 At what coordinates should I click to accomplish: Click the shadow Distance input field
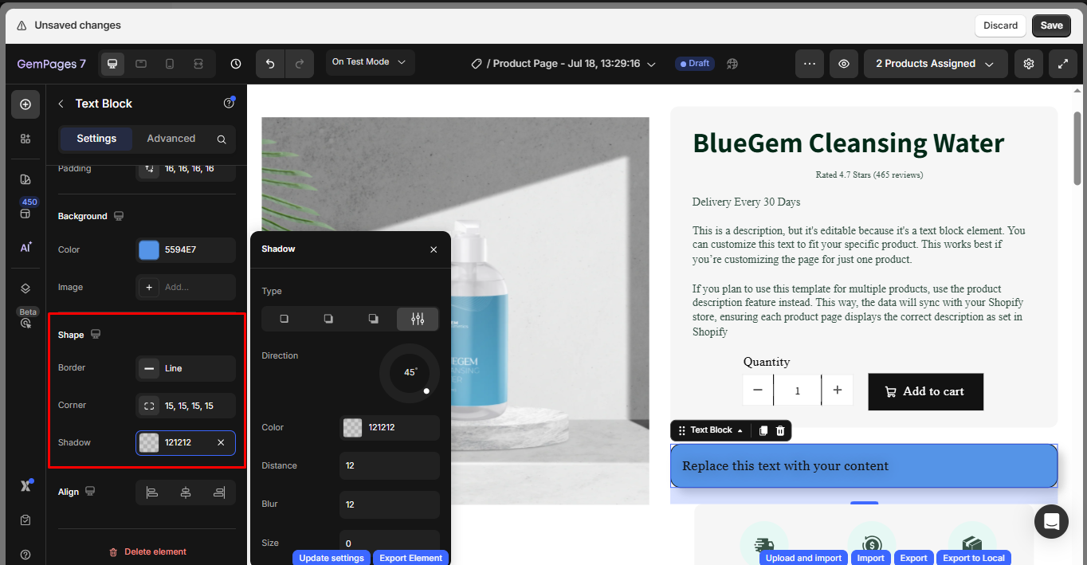coord(390,465)
